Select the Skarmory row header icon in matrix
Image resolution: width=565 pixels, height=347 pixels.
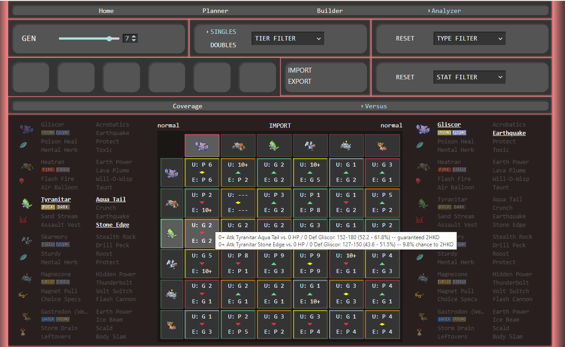tap(172, 264)
